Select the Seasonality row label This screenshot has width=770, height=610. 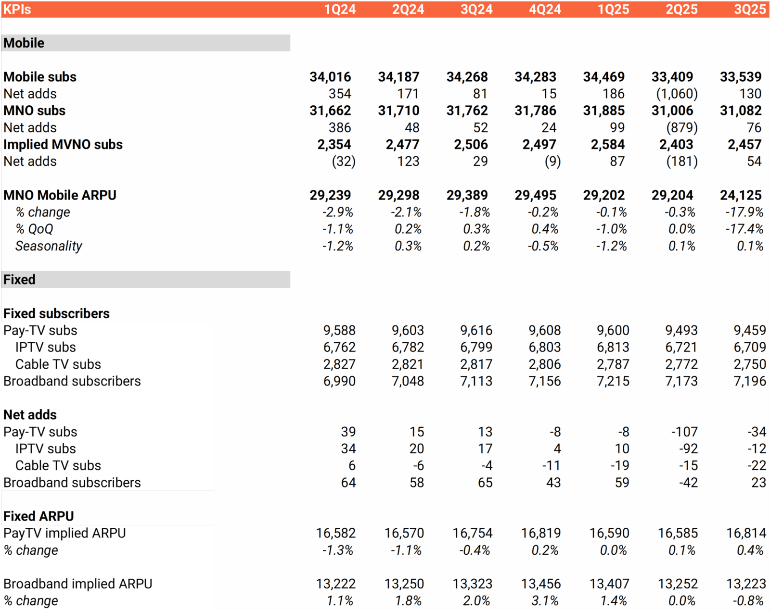click(49, 246)
